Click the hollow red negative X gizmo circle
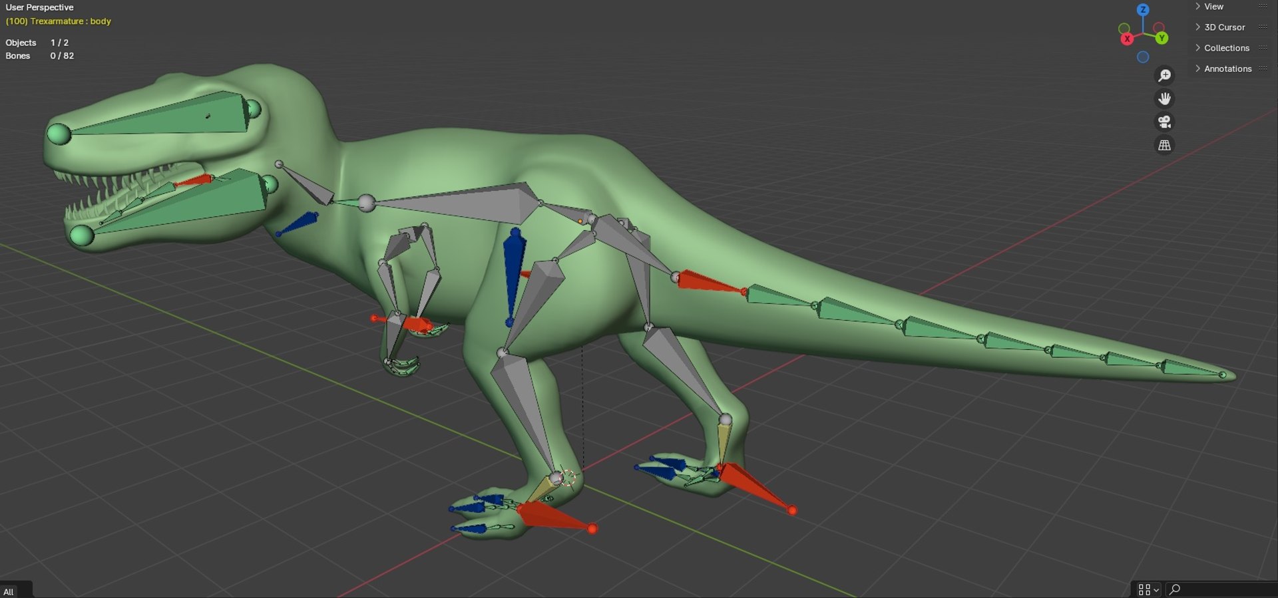The height and width of the screenshot is (598, 1278). coord(1159,28)
